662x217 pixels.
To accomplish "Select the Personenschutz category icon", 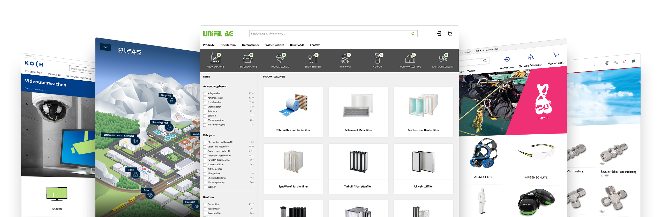I will 248,58.
